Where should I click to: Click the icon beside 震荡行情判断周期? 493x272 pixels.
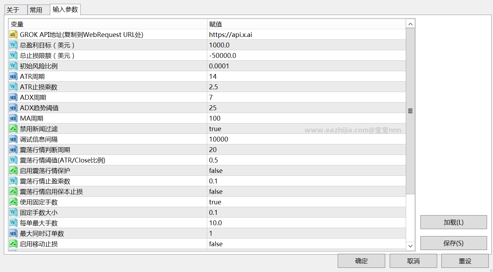[13, 150]
